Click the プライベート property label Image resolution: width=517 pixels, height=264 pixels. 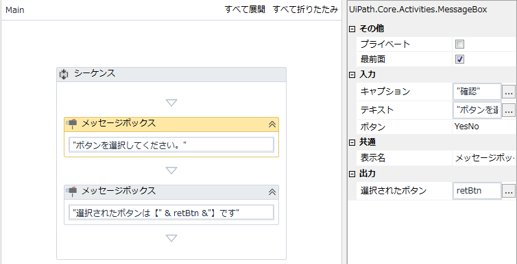385,44
